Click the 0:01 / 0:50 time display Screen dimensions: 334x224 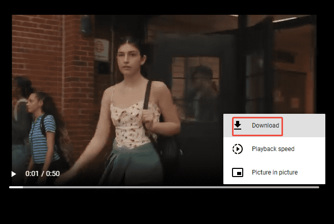click(42, 173)
